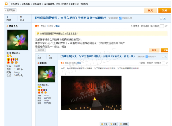Click 编辑 link on the main post

[58, 26]
